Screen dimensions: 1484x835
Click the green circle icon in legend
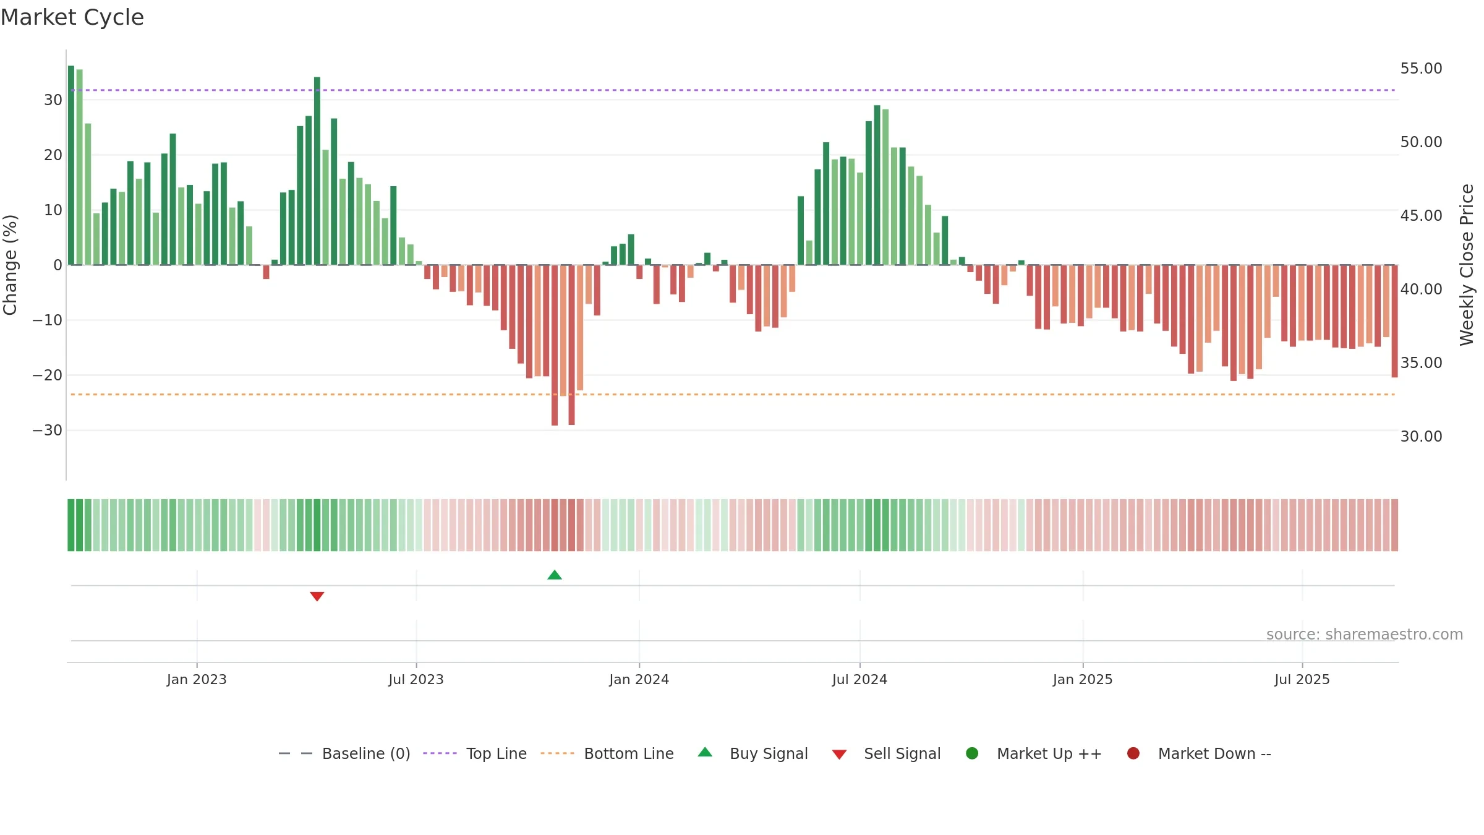[x=972, y=753]
